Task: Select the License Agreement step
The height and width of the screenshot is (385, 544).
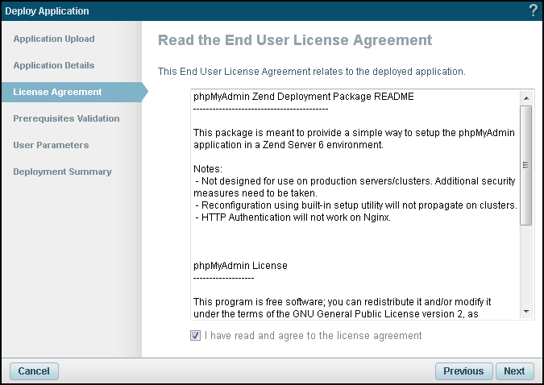Action: (57, 92)
